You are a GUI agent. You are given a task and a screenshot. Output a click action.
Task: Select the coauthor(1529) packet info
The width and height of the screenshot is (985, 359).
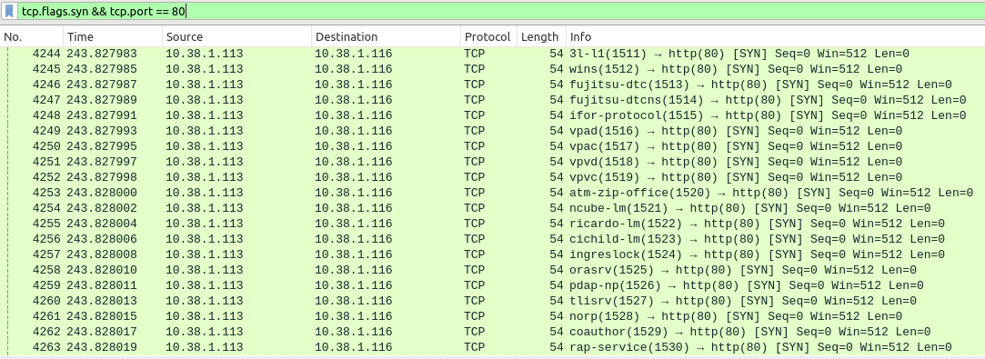(749, 332)
